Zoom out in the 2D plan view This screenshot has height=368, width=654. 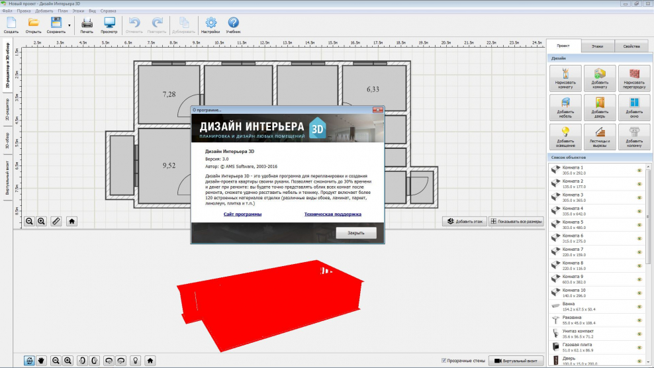(x=29, y=221)
